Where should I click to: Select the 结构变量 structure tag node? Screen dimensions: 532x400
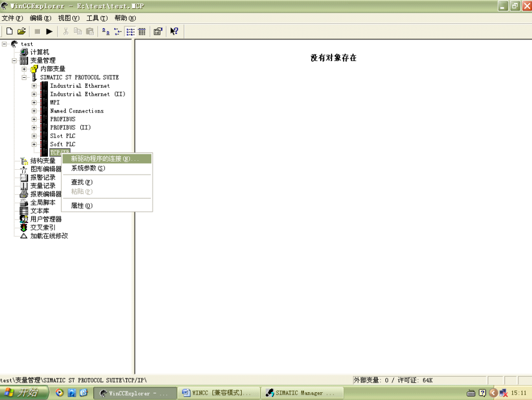click(x=42, y=161)
